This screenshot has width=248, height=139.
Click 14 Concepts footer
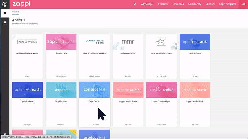tap(162, 76)
